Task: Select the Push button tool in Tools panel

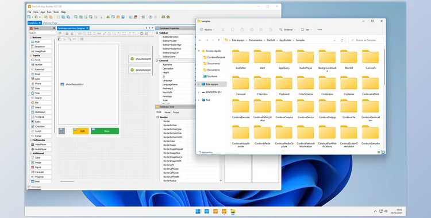Action: click(x=41, y=42)
